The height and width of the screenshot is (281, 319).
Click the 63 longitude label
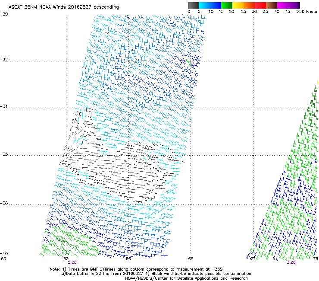tap(66, 259)
